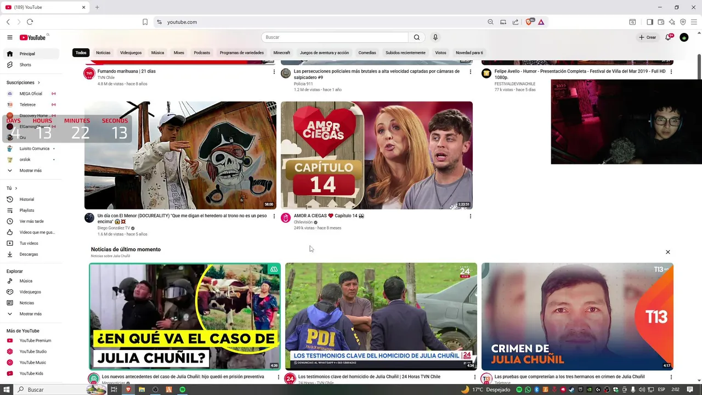The height and width of the screenshot is (395, 702).
Task: Select Novedad para ti chip
Action: [x=469, y=53]
